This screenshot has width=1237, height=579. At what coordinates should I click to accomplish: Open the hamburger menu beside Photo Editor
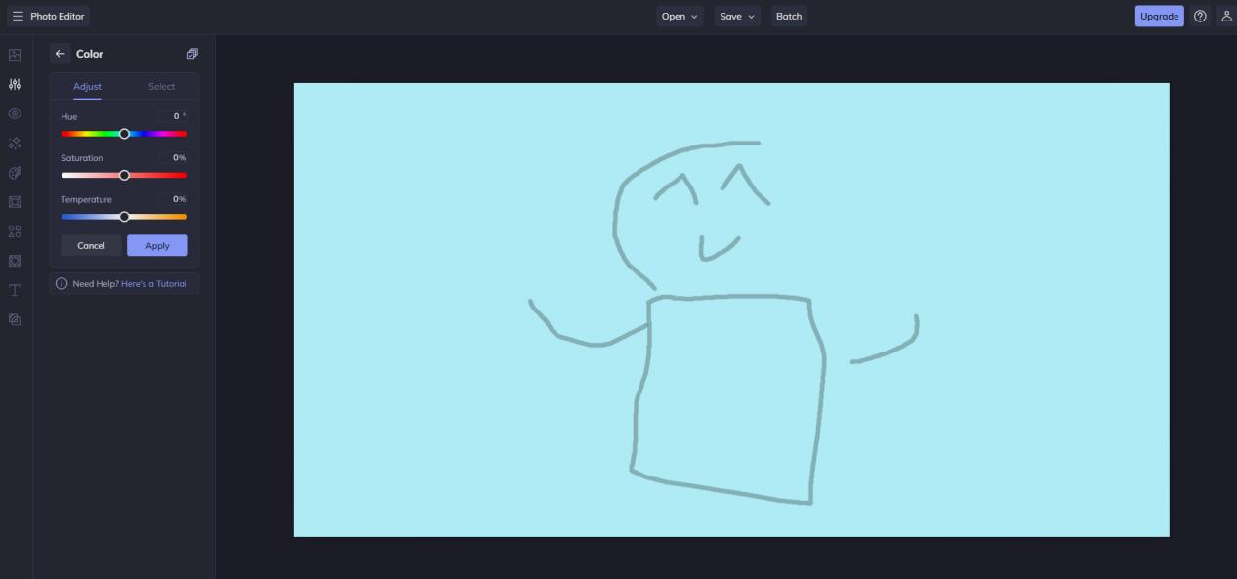click(18, 16)
